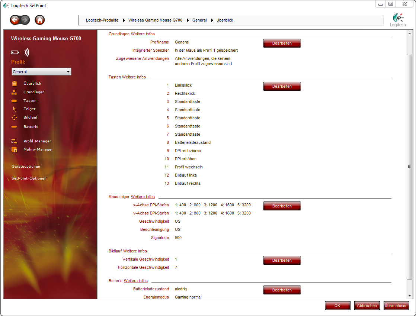The width and height of the screenshot is (416, 316).
Task: Select Tasten in the sidebar menu
Action: click(x=30, y=101)
